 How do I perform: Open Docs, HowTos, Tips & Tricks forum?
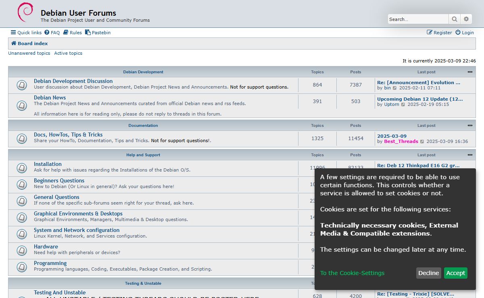[x=68, y=135]
